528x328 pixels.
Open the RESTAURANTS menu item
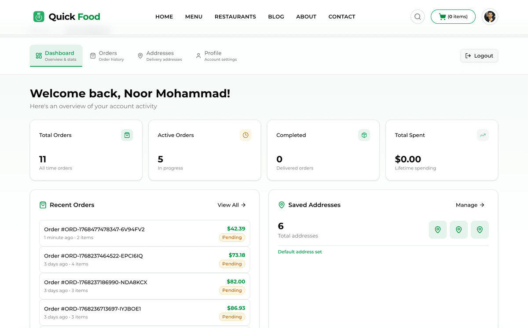pyautogui.click(x=235, y=17)
